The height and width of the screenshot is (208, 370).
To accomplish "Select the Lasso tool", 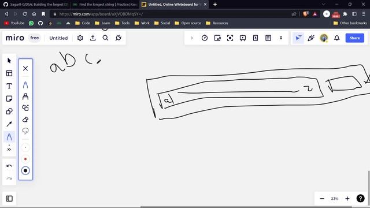I will point(25,131).
